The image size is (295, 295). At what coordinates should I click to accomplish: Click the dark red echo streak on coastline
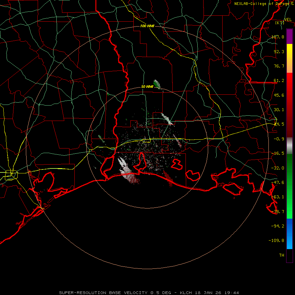(168, 178)
